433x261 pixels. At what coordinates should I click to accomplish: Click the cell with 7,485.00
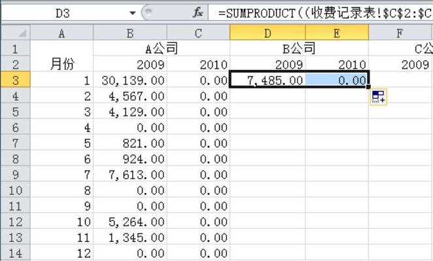[x=268, y=80]
